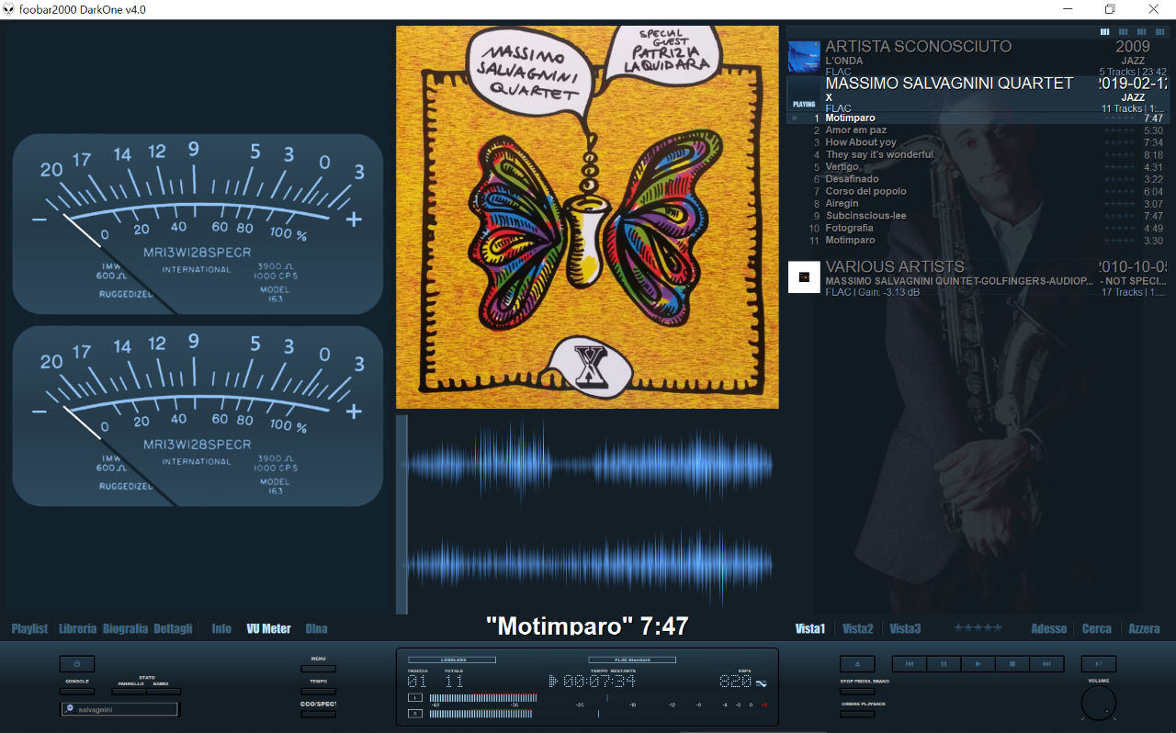Select track Corso del popolo
Viewport: 1176px width, 733px height.
pyautogui.click(x=978, y=191)
